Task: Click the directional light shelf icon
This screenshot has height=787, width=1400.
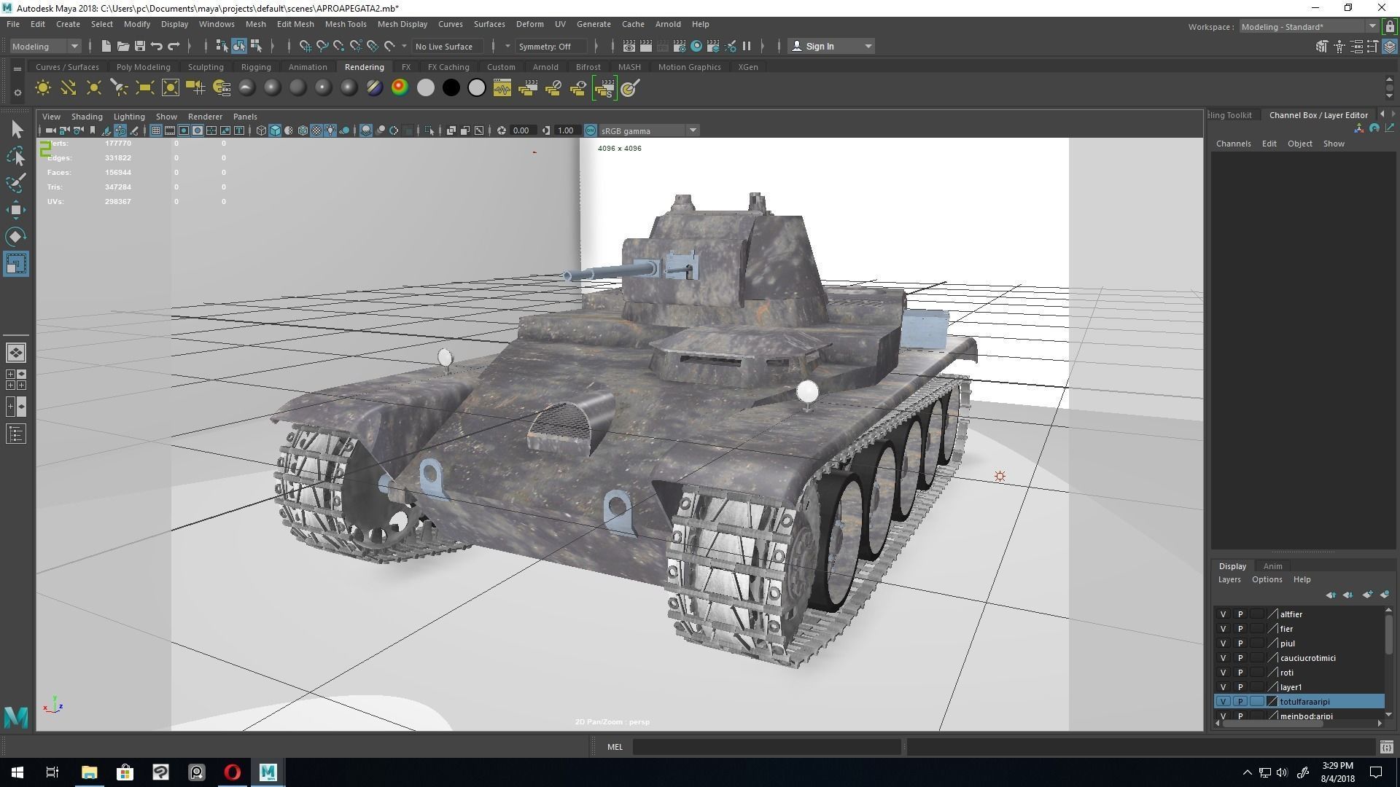Action: pos(68,87)
